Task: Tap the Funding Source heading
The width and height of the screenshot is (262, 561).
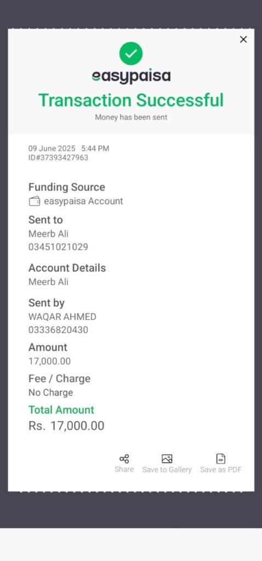Action: click(67, 187)
